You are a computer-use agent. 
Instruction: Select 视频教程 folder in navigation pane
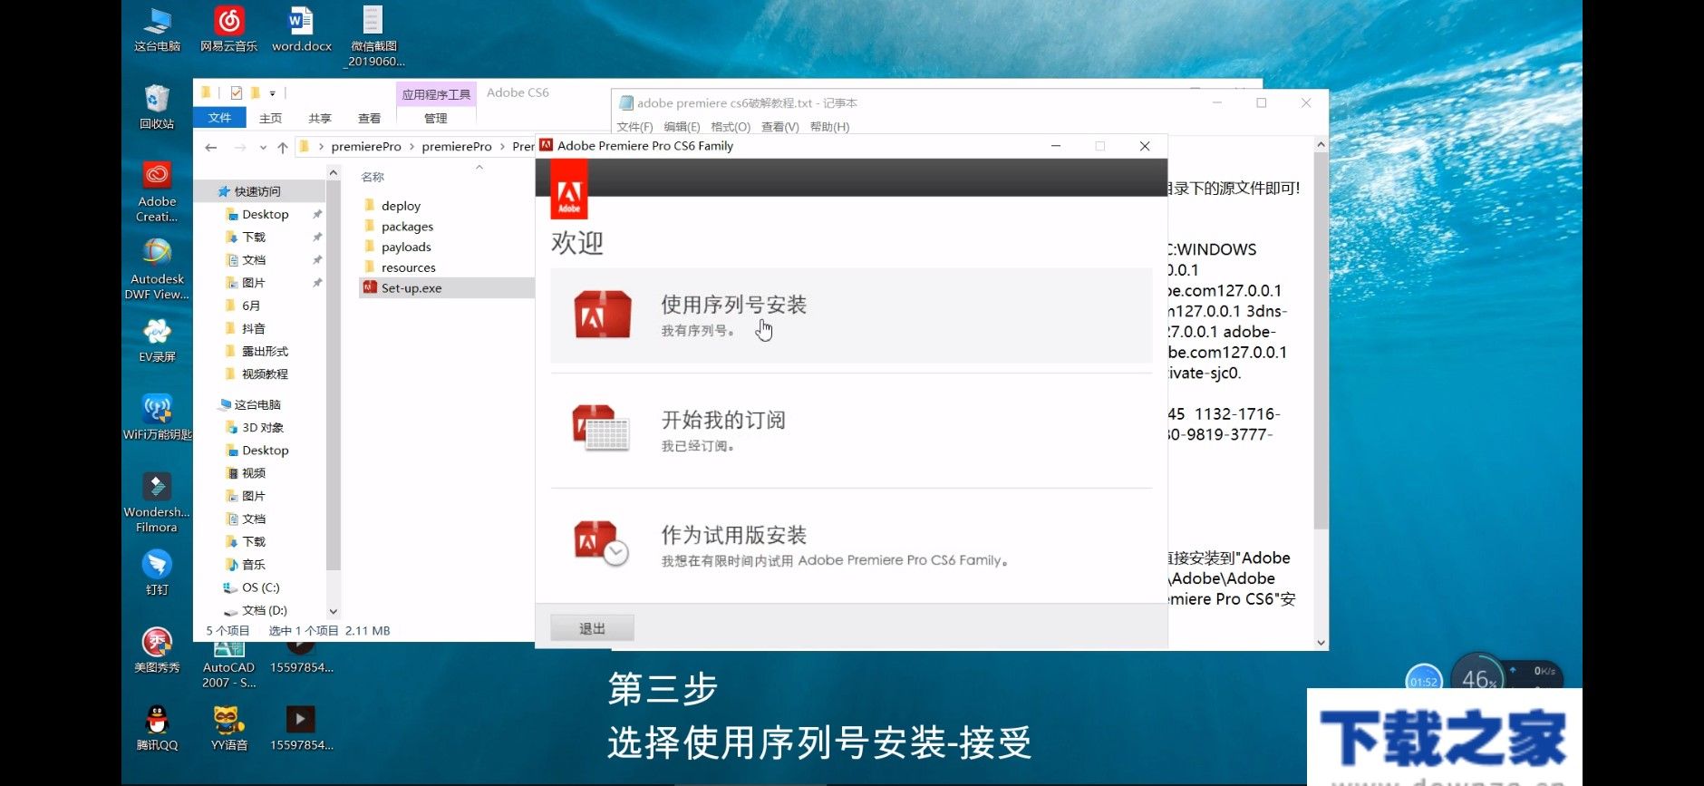(265, 374)
